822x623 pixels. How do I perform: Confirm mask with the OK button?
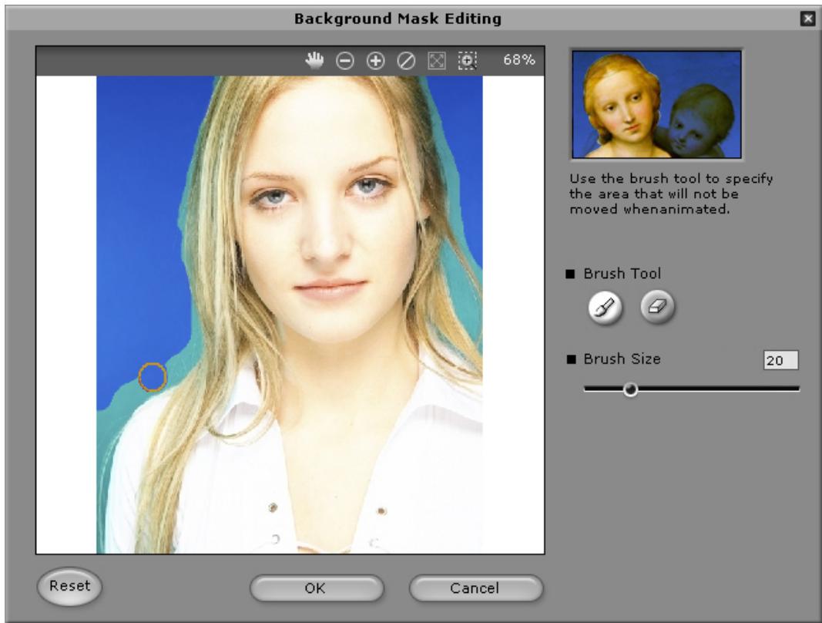pos(317,588)
